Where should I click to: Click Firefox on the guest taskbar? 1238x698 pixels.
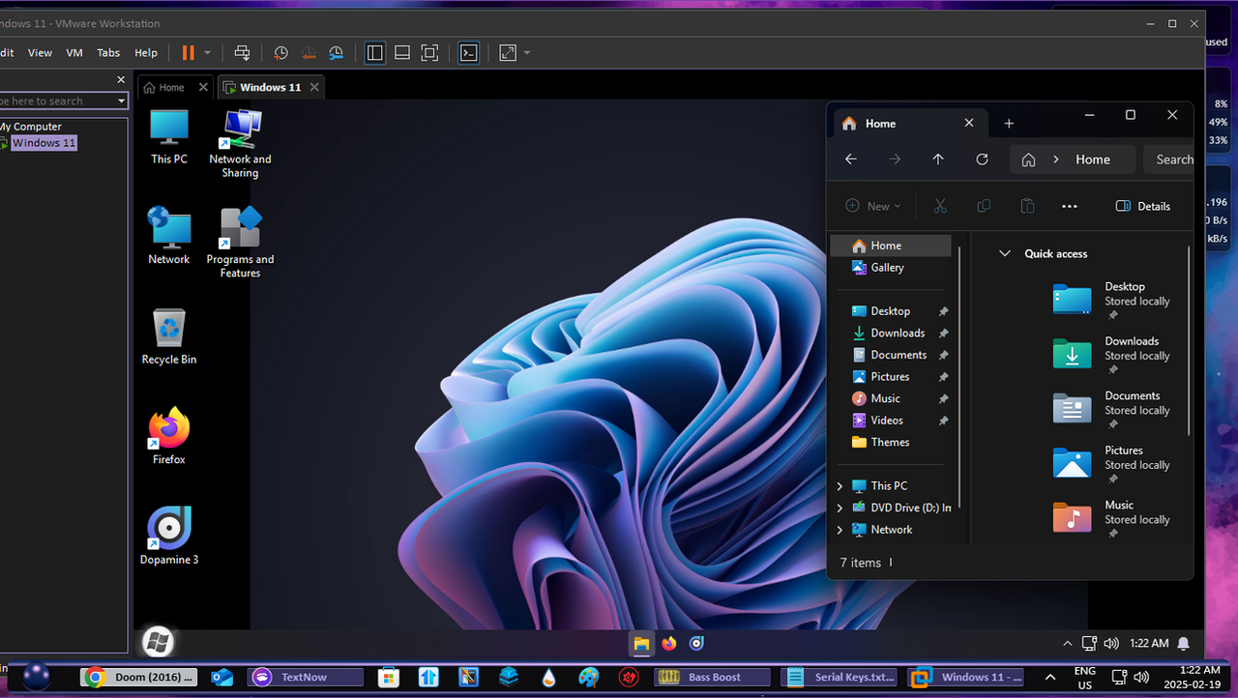[x=668, y=643]
